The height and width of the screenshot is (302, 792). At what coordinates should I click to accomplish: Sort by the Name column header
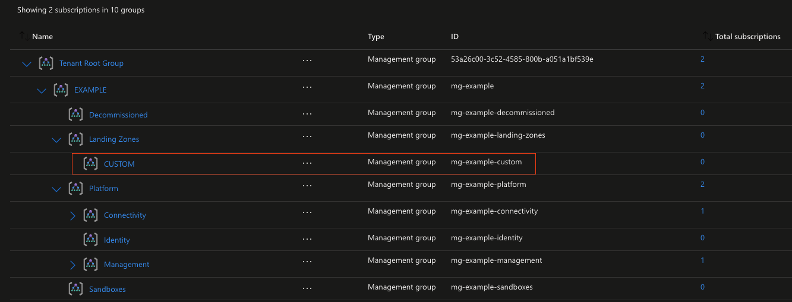point(42,36)
